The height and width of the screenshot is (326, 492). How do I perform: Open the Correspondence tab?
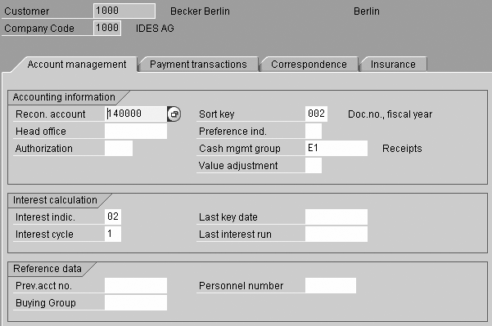click(309, 65)
